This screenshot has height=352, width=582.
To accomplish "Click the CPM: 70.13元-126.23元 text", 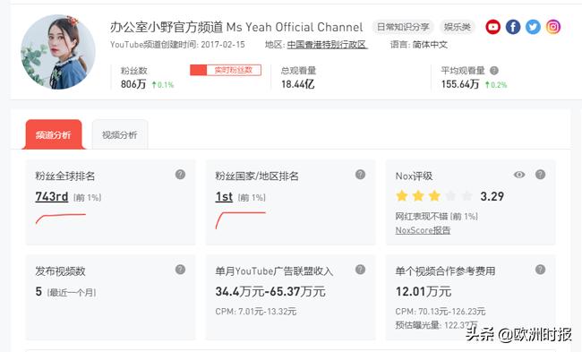I will pos(441,312).
